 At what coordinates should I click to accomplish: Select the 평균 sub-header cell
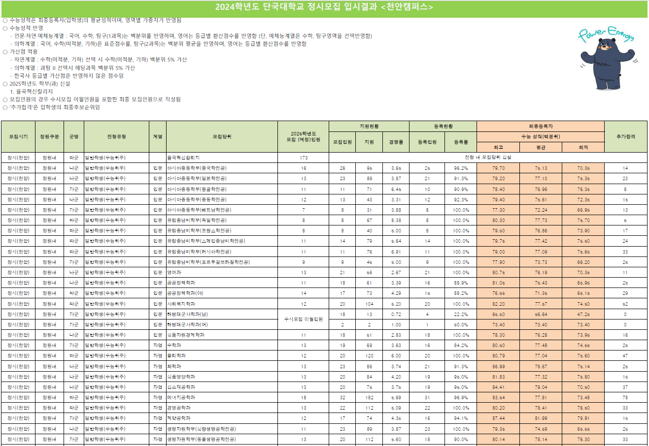point(541,147)
